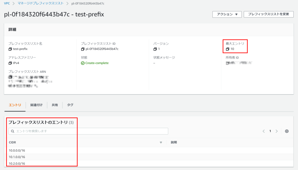This screenshot has width=298, height=170.
Task: Select CIDR entry 10.0.0.0/16
Action: [17, 150]
